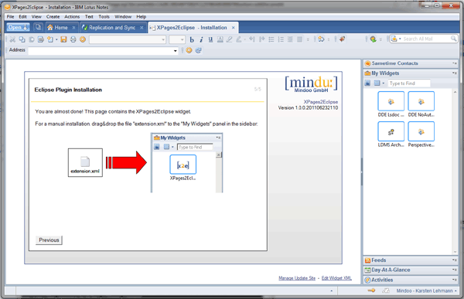Image resolution: width=464 pixels, height=299 pixels.
Task: Click the Previous button
Action: [49, 240]
